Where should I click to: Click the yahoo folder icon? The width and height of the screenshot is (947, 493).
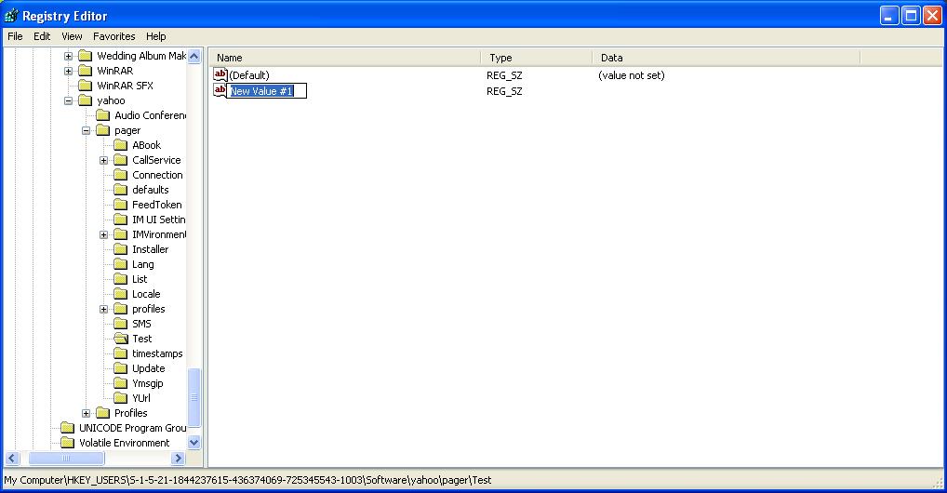pyautogui.click(x=86, y=100)
